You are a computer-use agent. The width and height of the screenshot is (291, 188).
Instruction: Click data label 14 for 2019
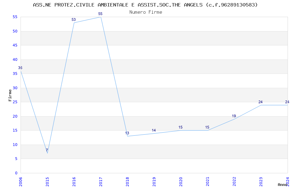pyautogui.click(x=154, y=130)
